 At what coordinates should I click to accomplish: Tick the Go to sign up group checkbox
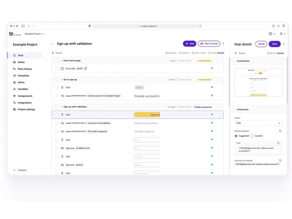57,79
